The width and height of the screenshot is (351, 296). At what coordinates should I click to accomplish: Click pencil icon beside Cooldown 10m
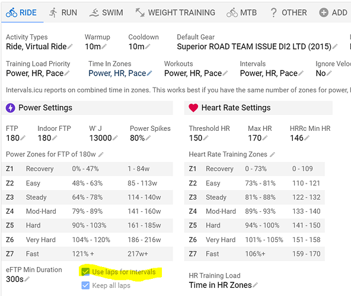point(148,47)
